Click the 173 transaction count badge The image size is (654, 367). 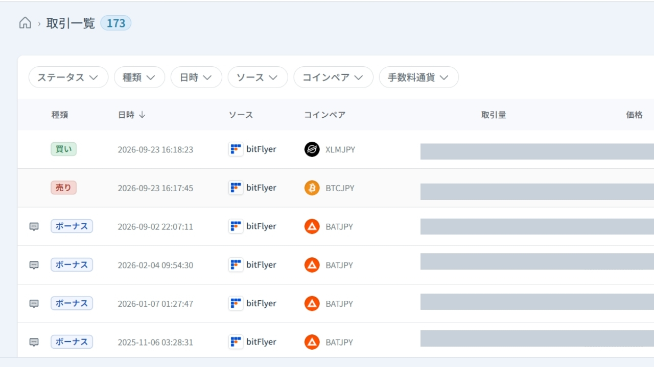coord(116,23)
